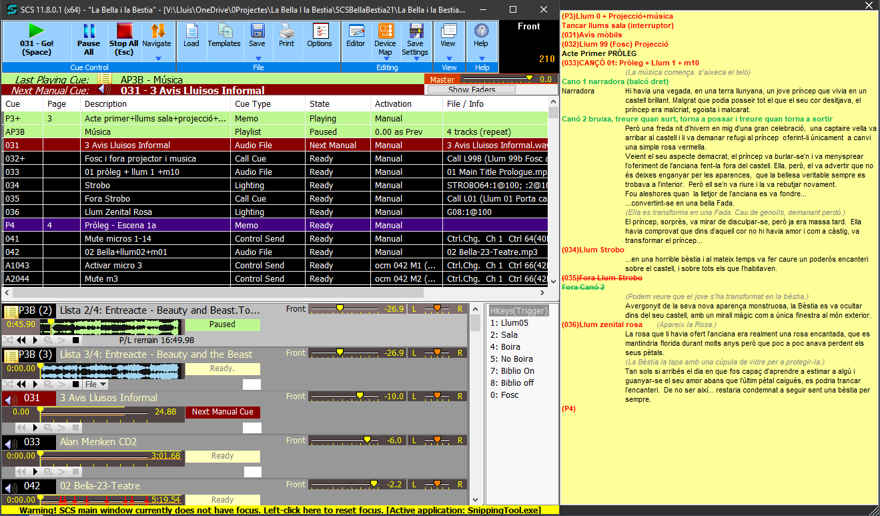Click the Show Faders button
Screen dimensions: 880x516
click(x=471, y=89)
